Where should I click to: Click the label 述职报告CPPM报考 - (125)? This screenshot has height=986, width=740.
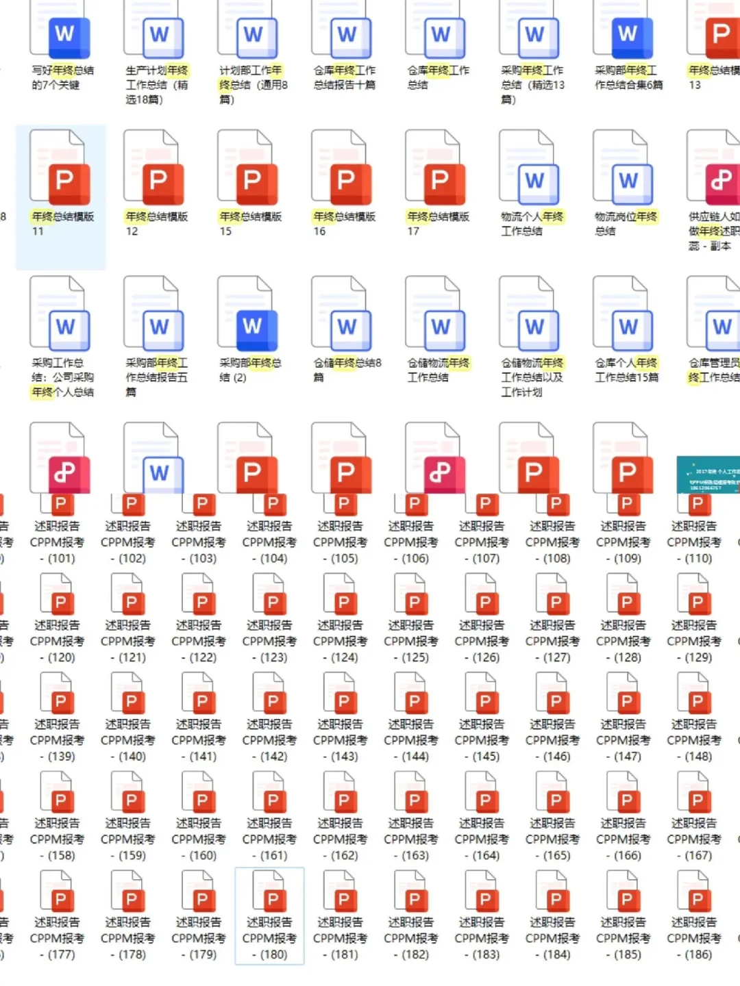click(x=411, y=642)
